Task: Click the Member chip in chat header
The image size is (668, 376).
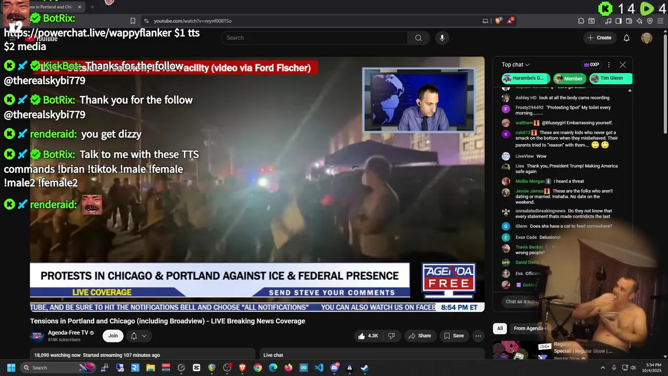Action: tap(569, 78)
